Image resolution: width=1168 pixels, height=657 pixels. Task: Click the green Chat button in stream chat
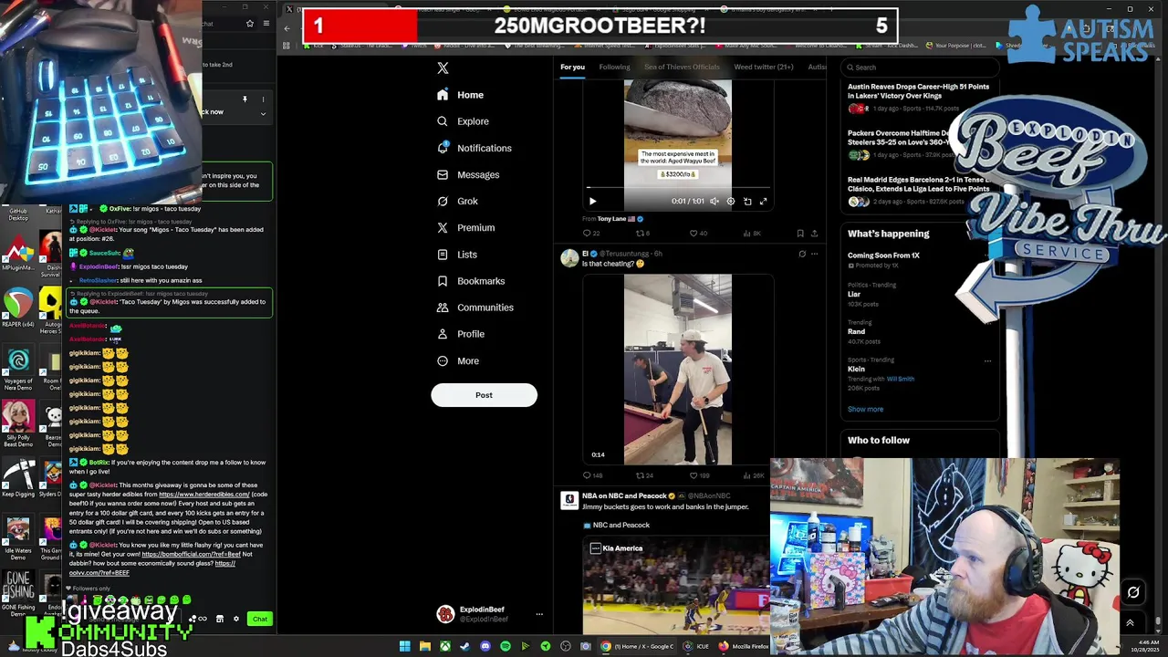click(x=260, y=619)
